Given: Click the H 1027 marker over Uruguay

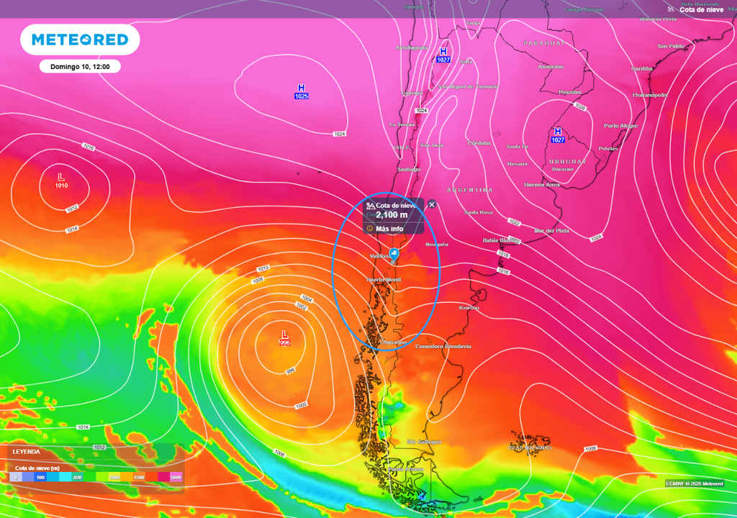Looking at the screenshot, I should tap(557, 135).
